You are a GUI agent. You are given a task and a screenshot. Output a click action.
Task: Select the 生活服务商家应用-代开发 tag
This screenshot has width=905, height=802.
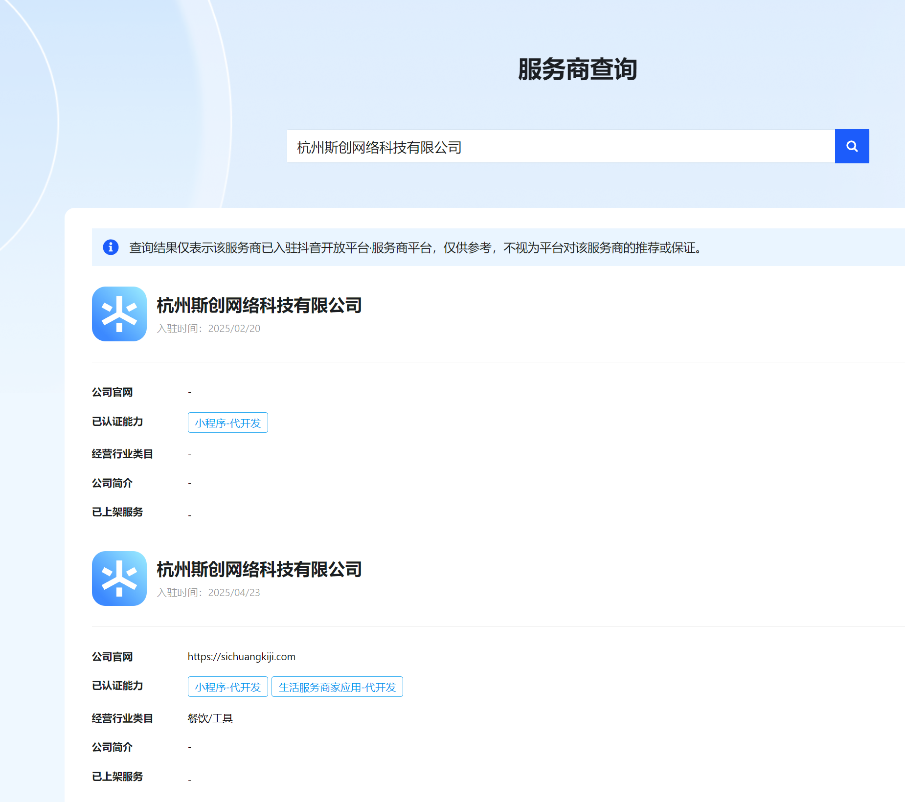(337, 687)
